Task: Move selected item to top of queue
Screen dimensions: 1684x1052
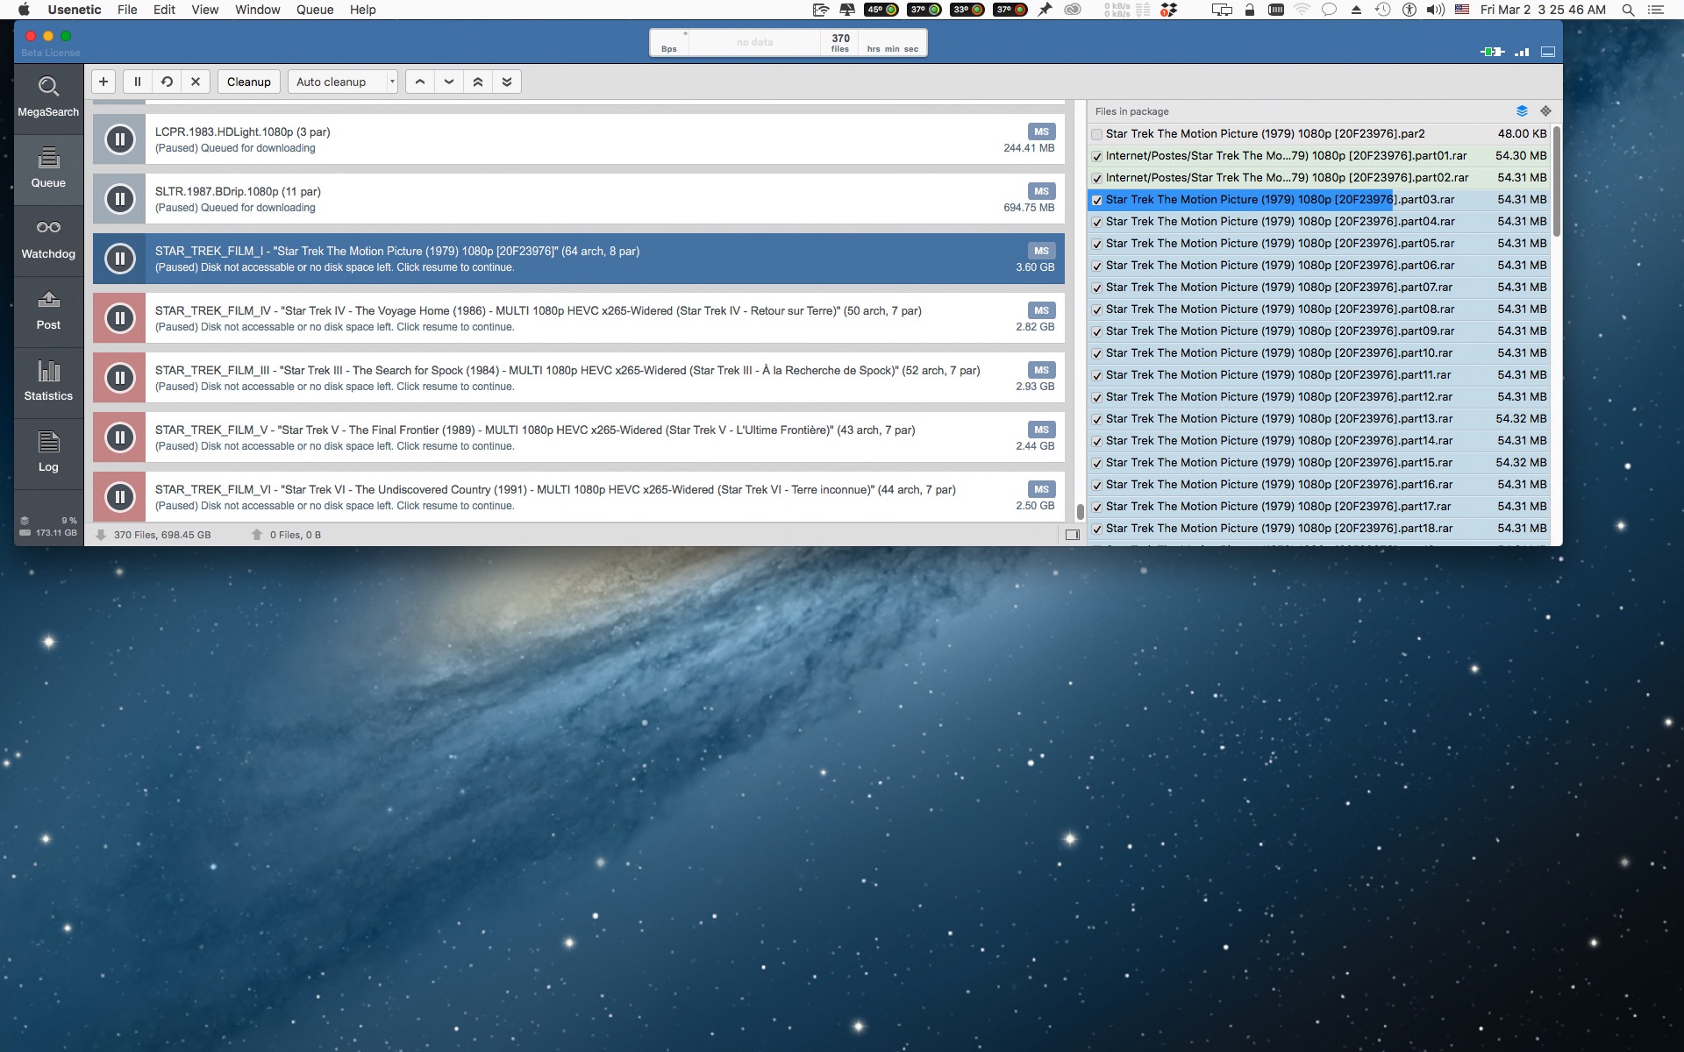Action: coord(478,82)
